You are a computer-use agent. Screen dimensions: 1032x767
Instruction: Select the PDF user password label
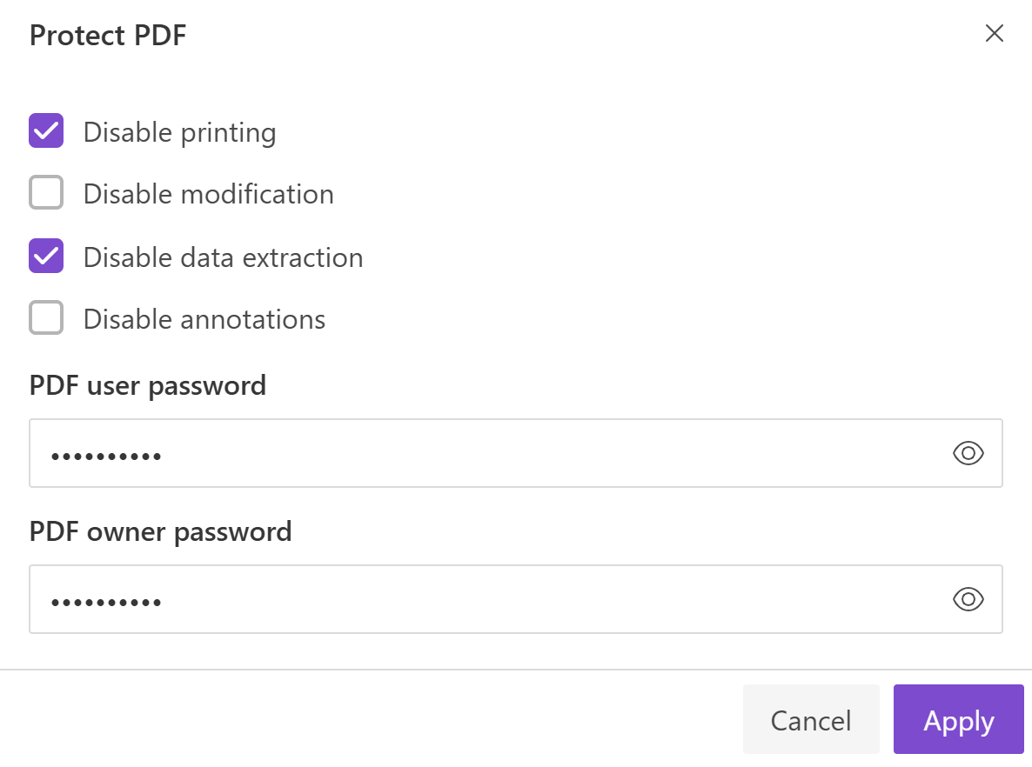pos(147,384)
